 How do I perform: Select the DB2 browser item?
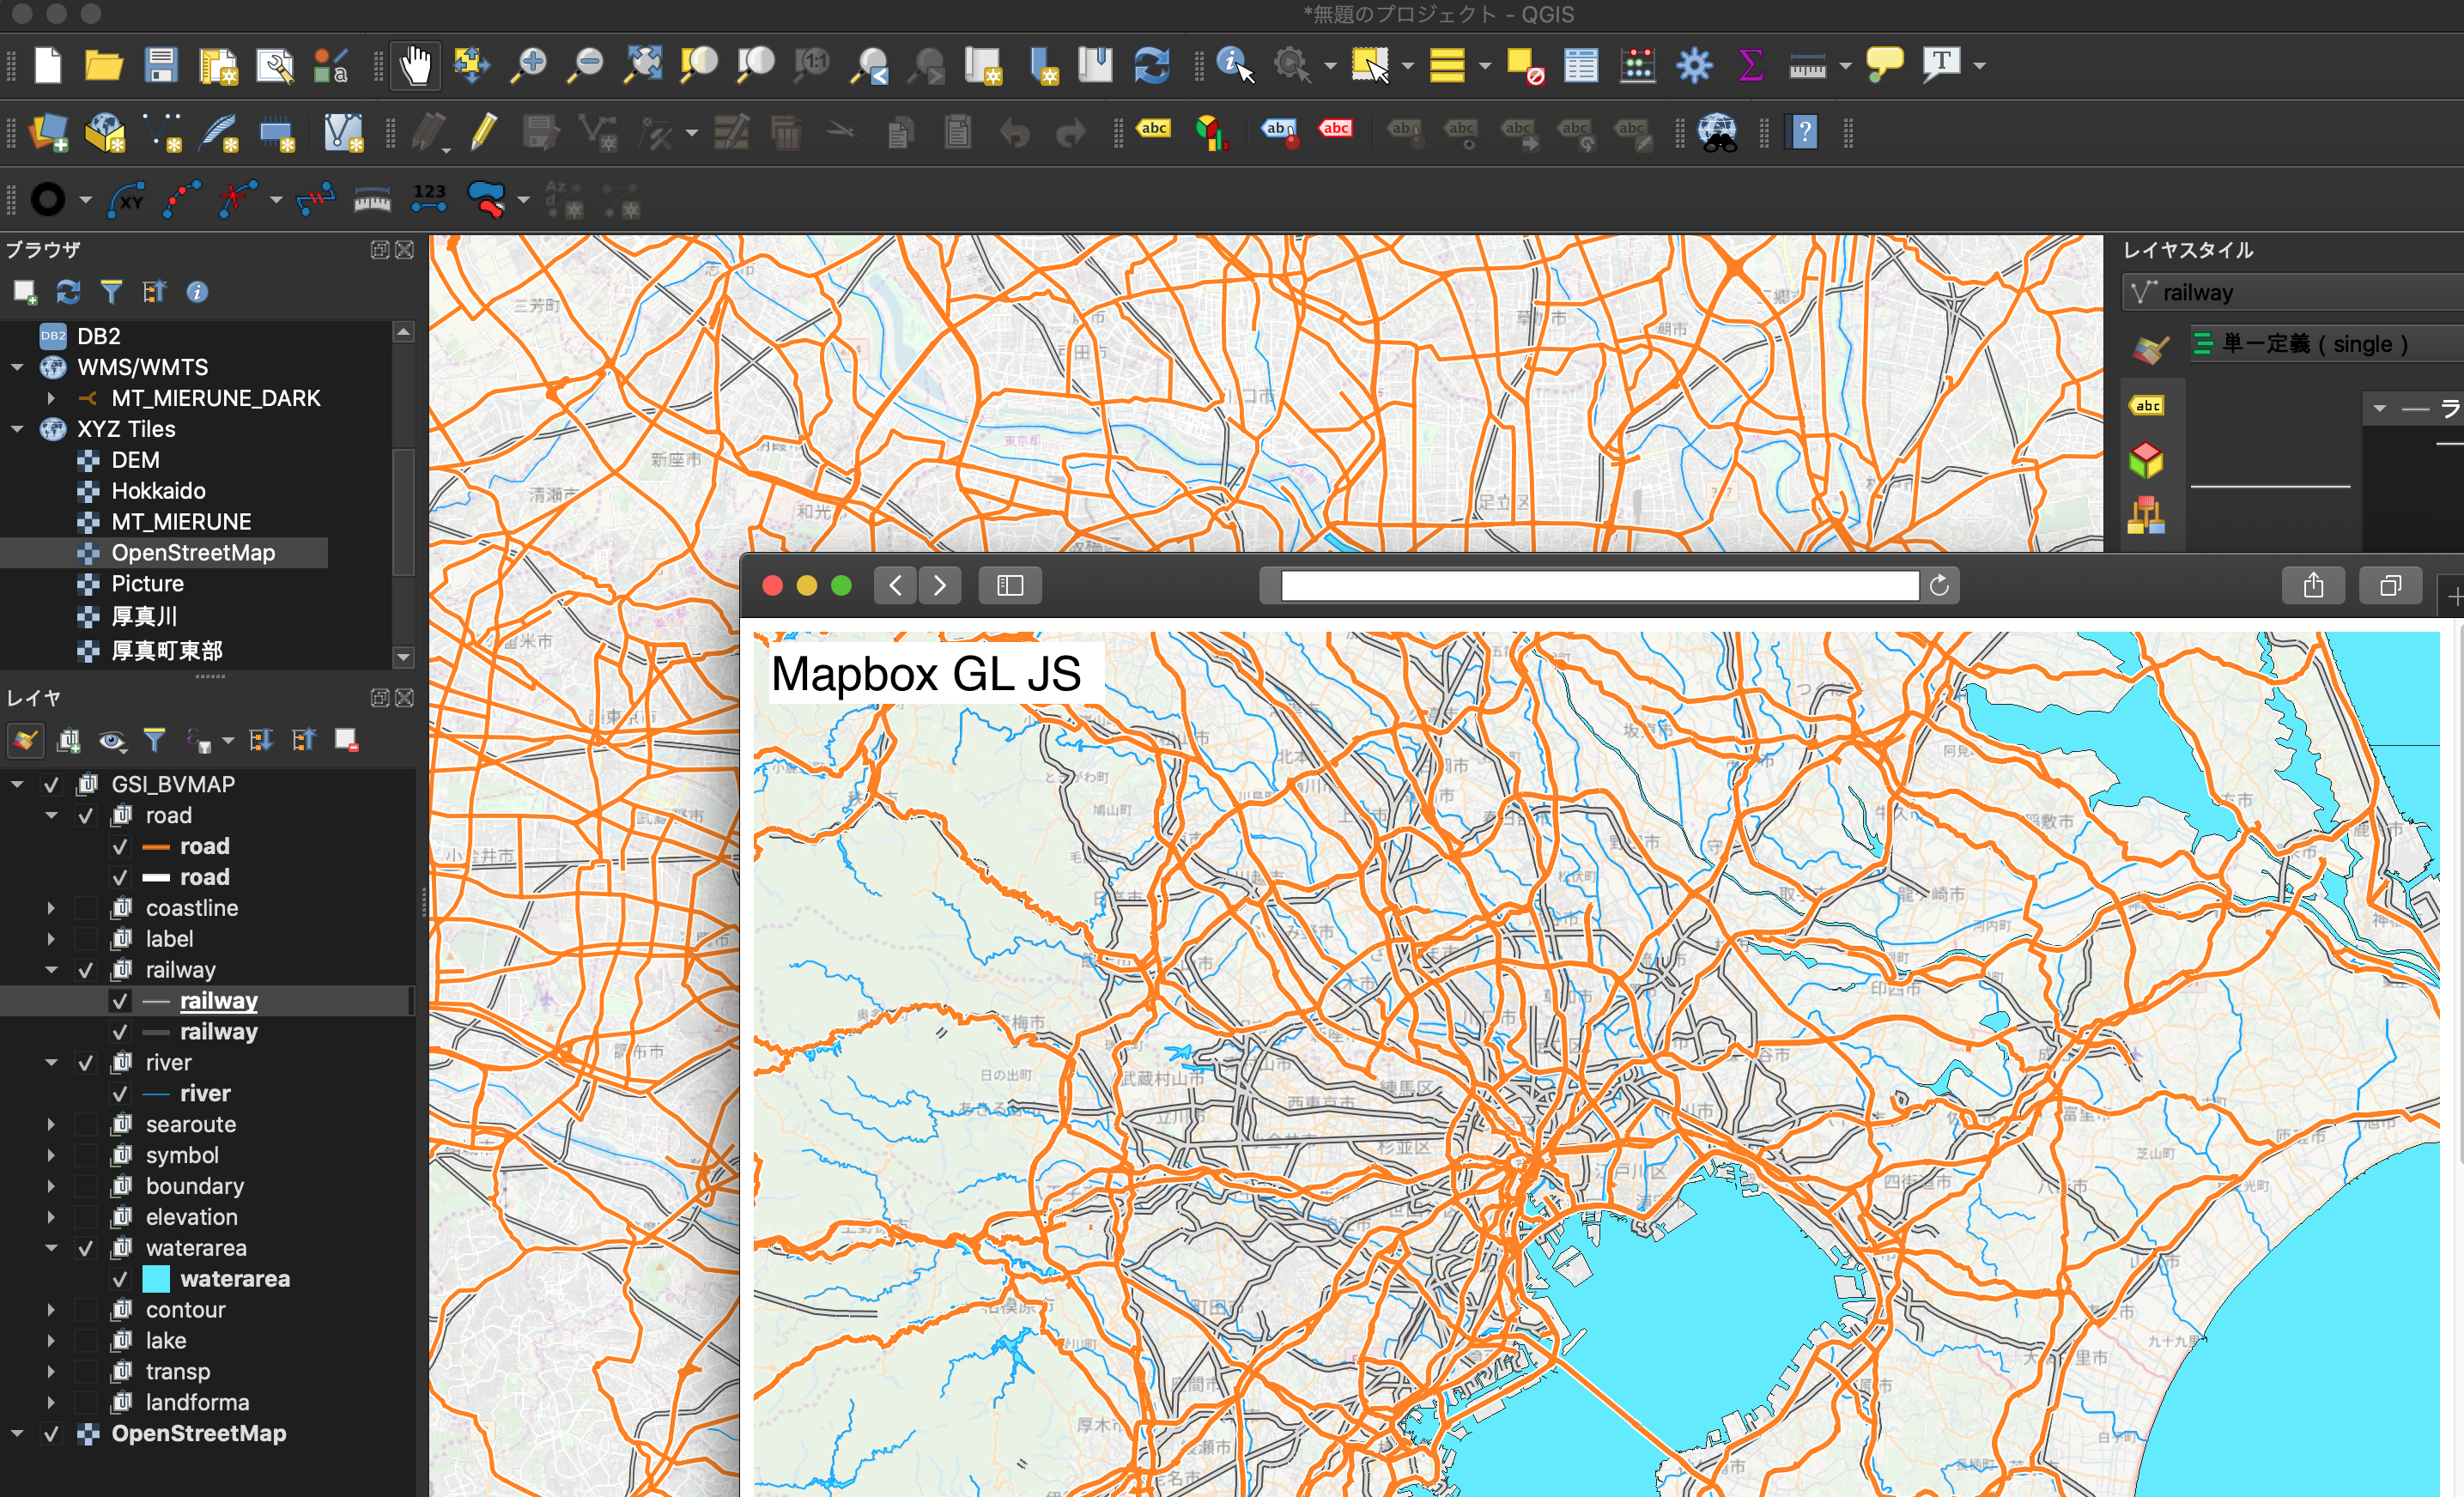pos(98,336)
